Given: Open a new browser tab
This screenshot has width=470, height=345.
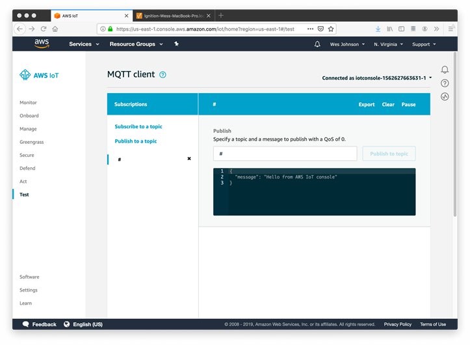Looking at the screenshot, I should coord(221,16).
